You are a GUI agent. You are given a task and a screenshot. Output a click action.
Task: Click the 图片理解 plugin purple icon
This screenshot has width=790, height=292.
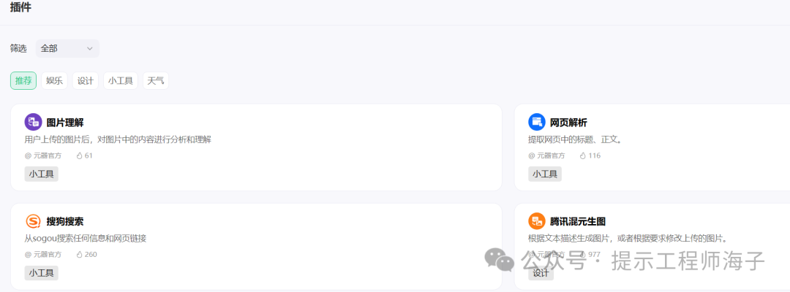33,122
